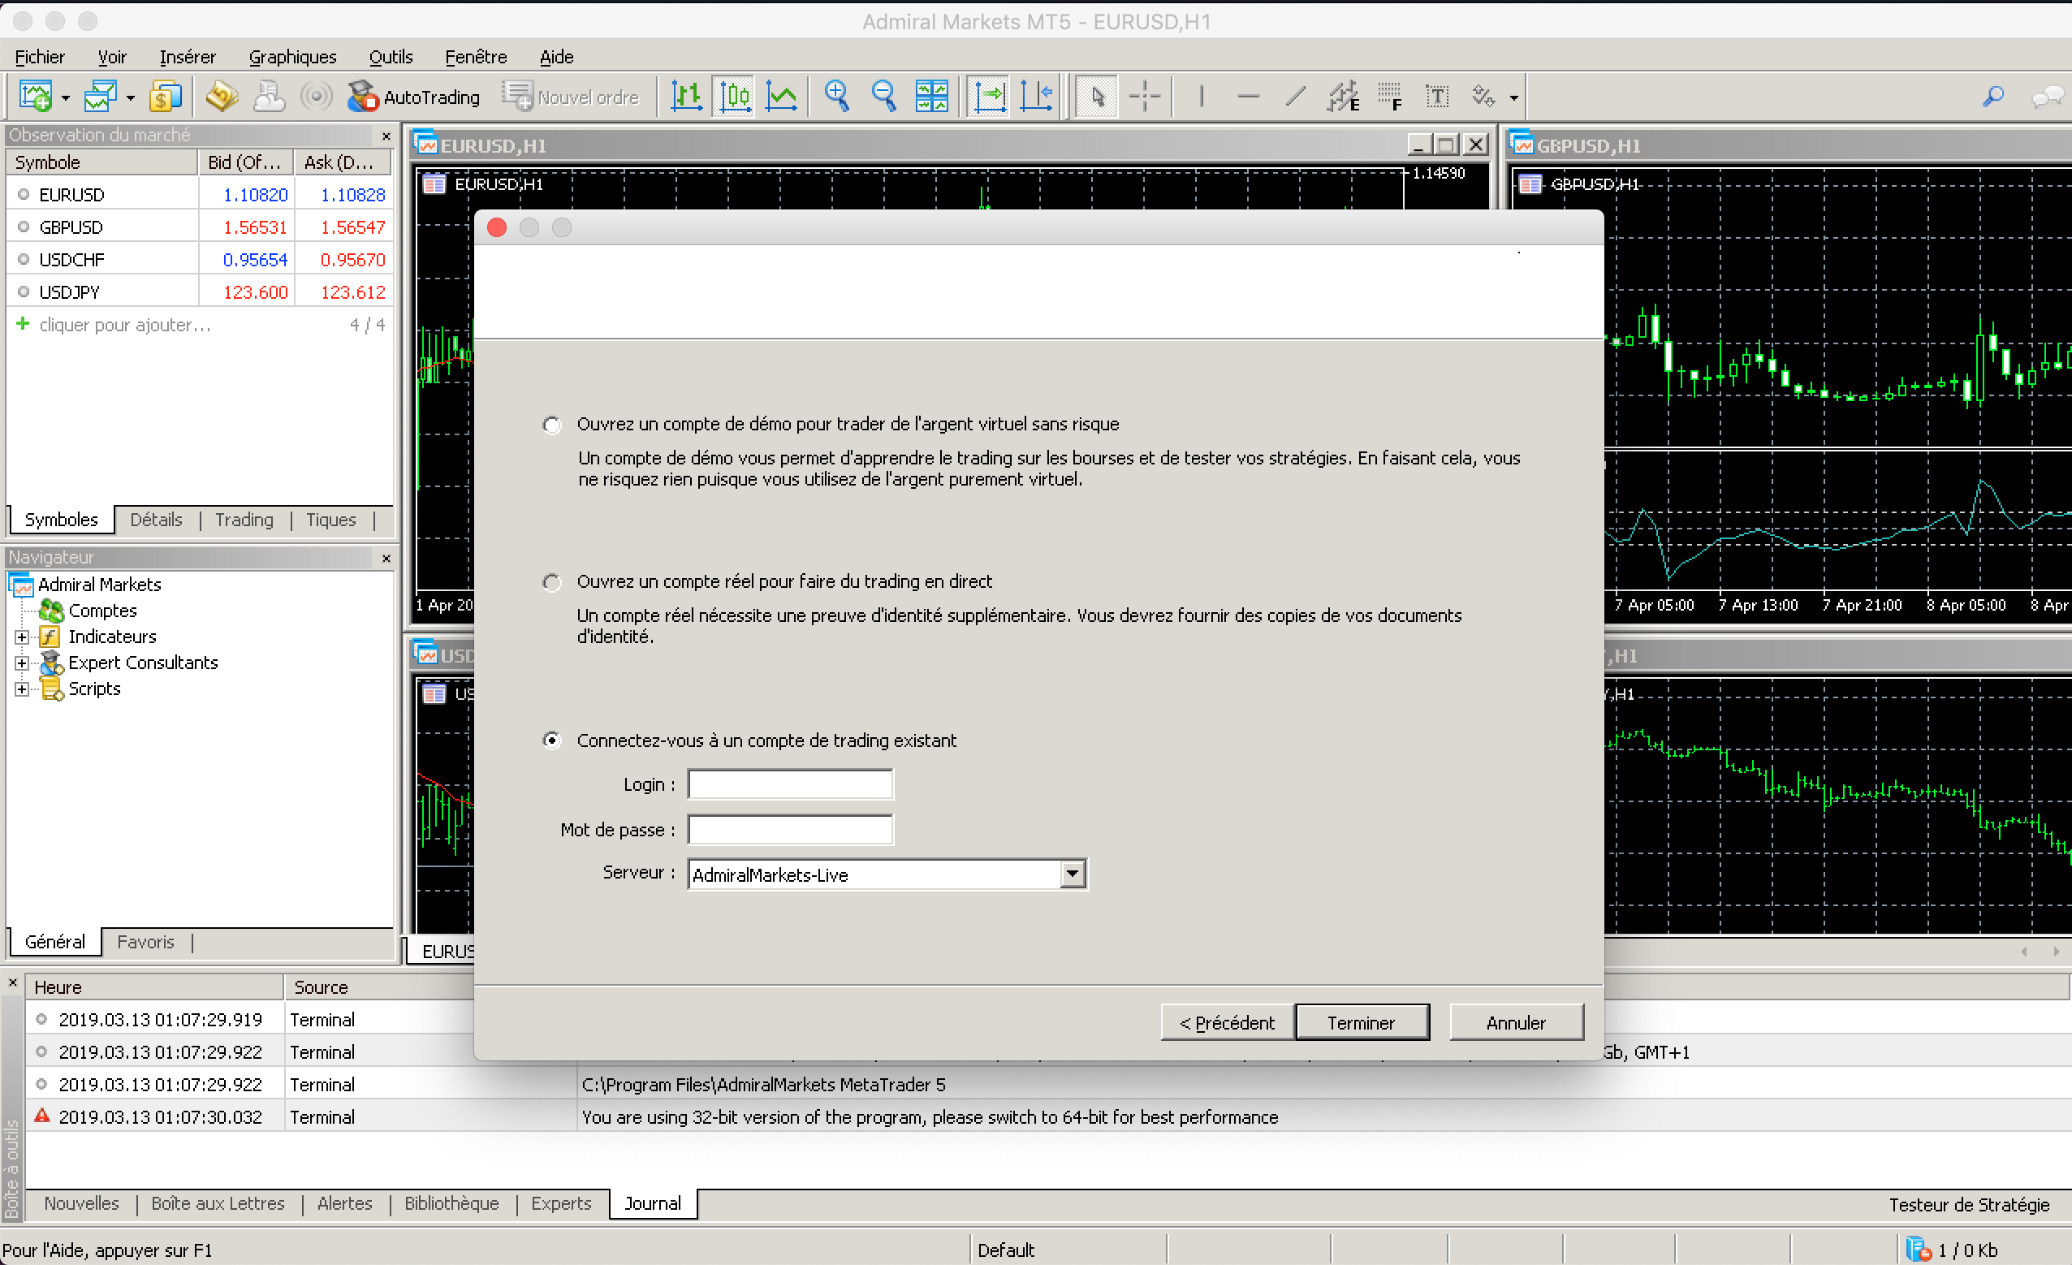Open the dropdown arrow beside Profiles icon
Screen dimensions: 2072x1265
(x=131, y=98)
